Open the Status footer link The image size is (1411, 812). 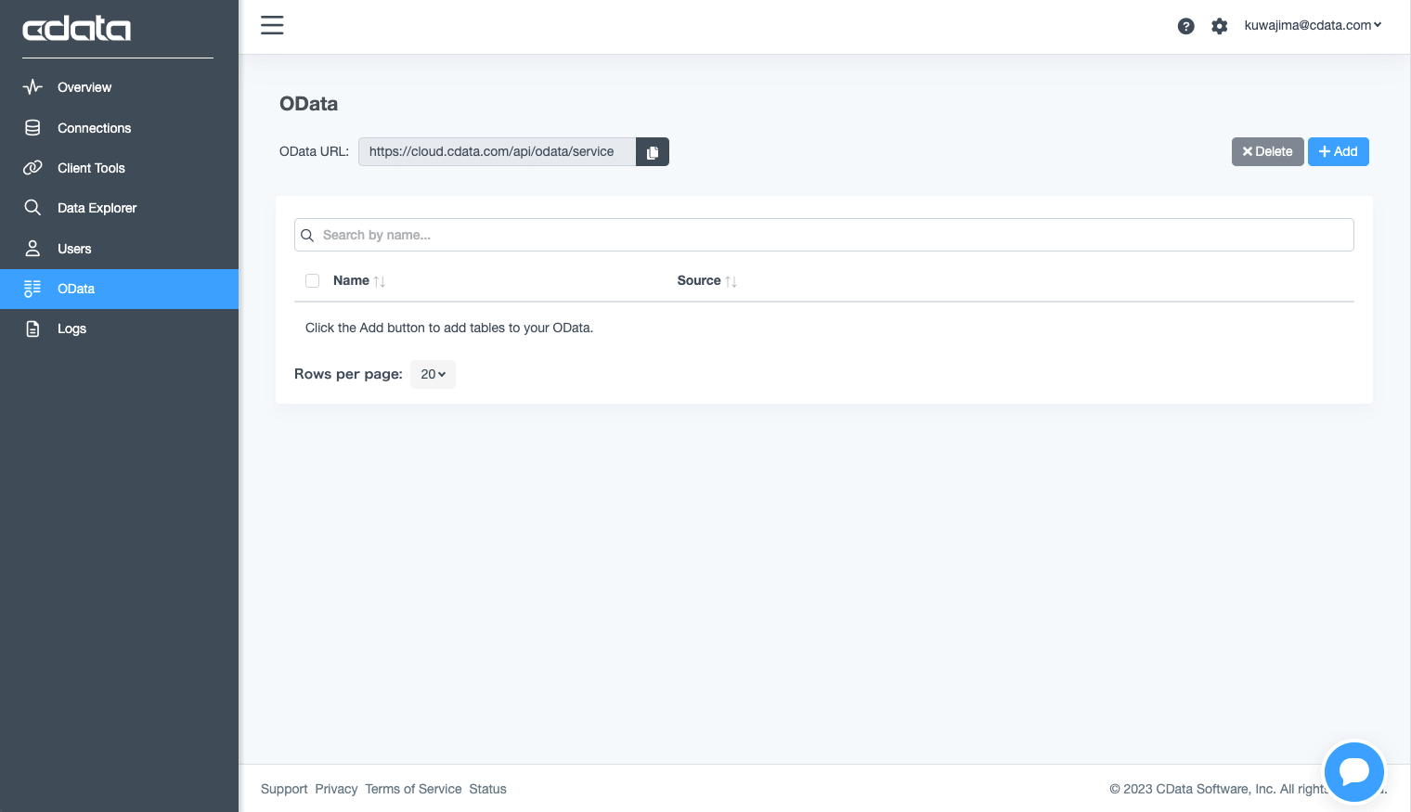[x=487, y=789]
